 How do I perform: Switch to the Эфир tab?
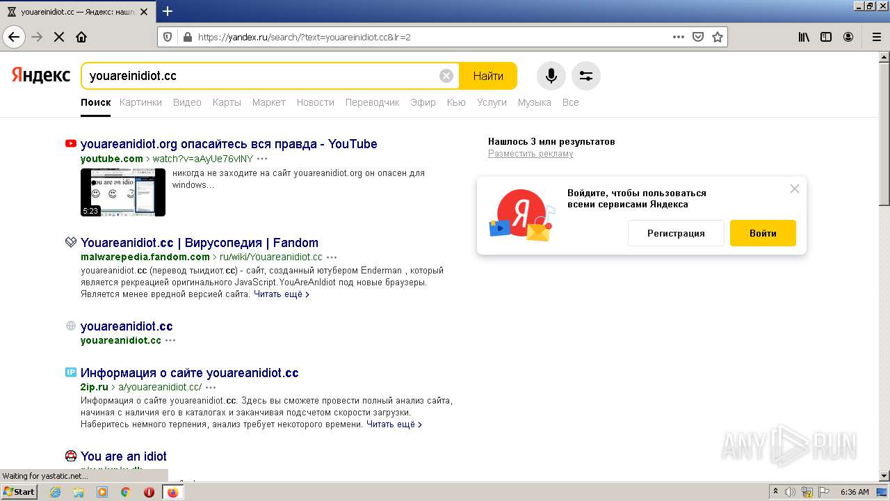coord(423,102)
